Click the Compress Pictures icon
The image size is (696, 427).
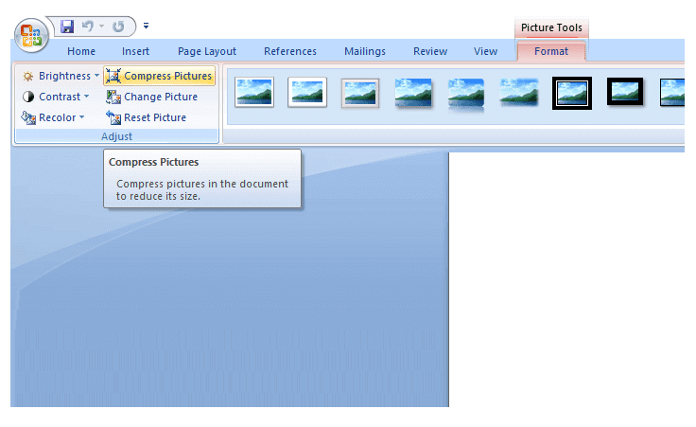pos(113,76)
